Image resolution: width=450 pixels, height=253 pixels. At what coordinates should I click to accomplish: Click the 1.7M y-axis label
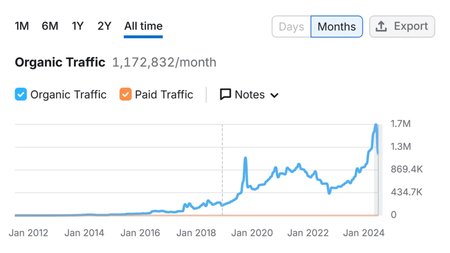point(400,124)
